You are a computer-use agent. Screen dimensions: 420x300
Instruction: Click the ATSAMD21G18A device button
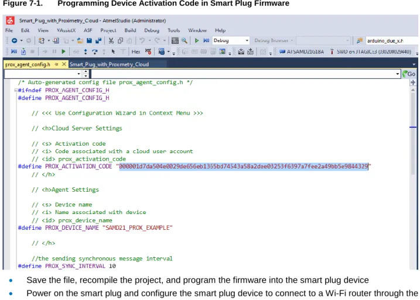[302, 51]
